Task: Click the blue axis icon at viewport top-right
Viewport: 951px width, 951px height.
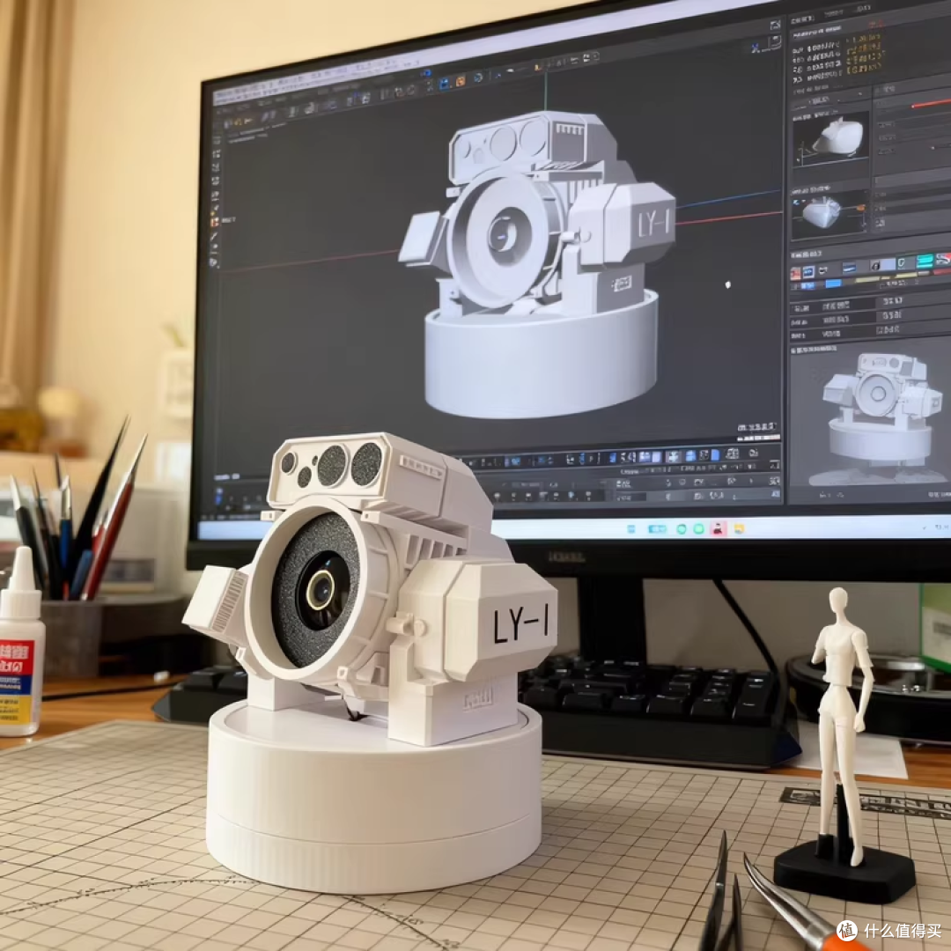Action: point(756,48)
